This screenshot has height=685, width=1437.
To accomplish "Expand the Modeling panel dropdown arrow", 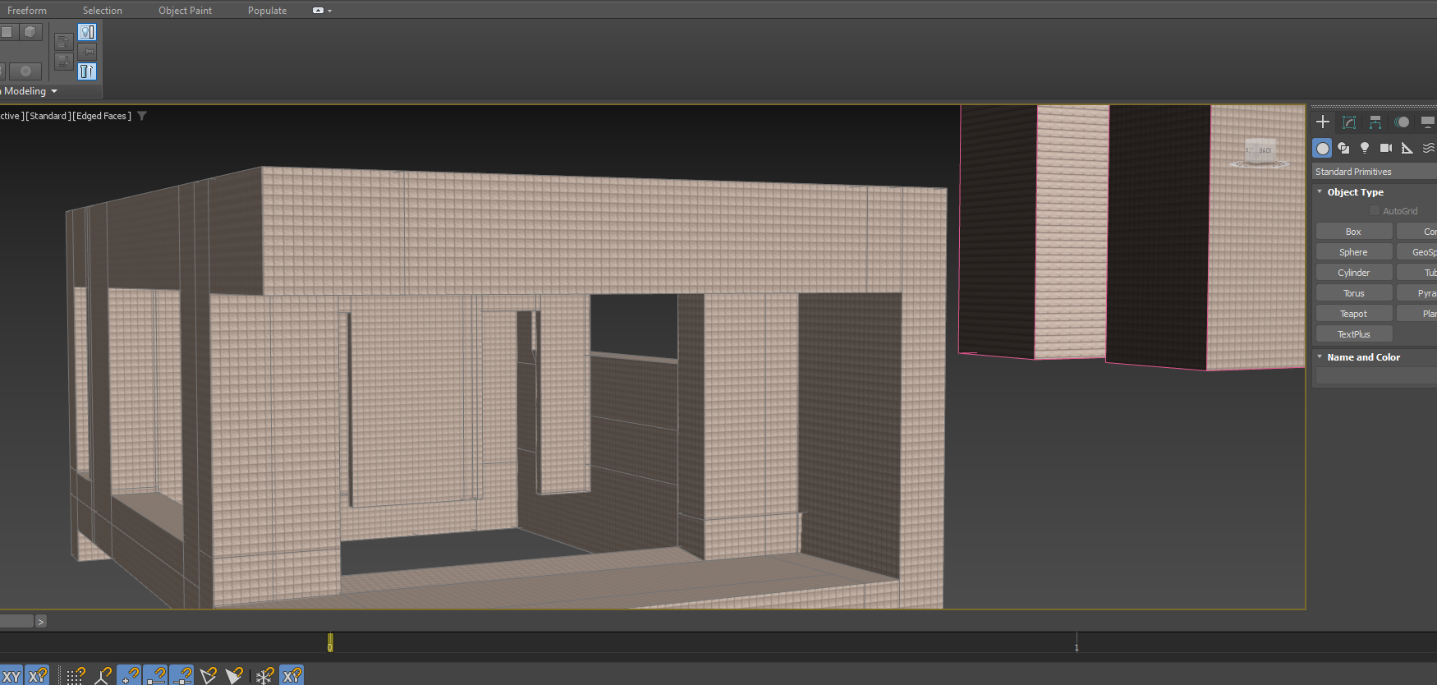I will point(54,91).
